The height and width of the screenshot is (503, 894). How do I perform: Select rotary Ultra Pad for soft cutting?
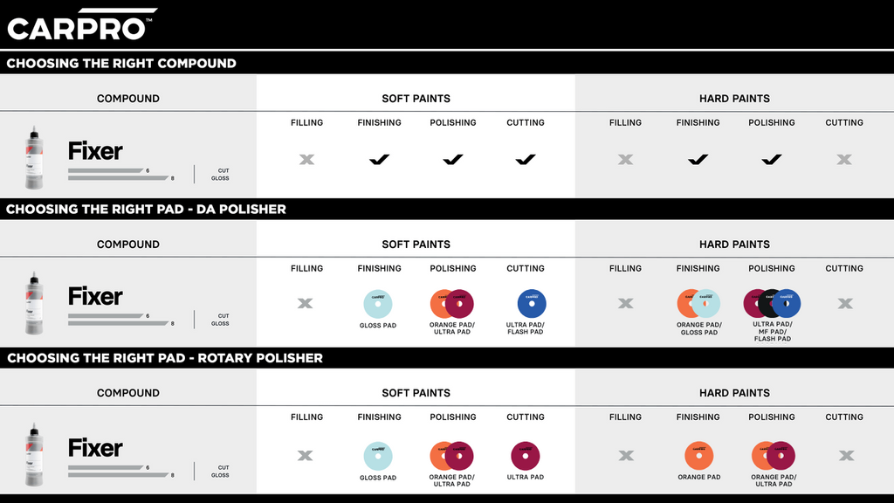pos(525,456)
